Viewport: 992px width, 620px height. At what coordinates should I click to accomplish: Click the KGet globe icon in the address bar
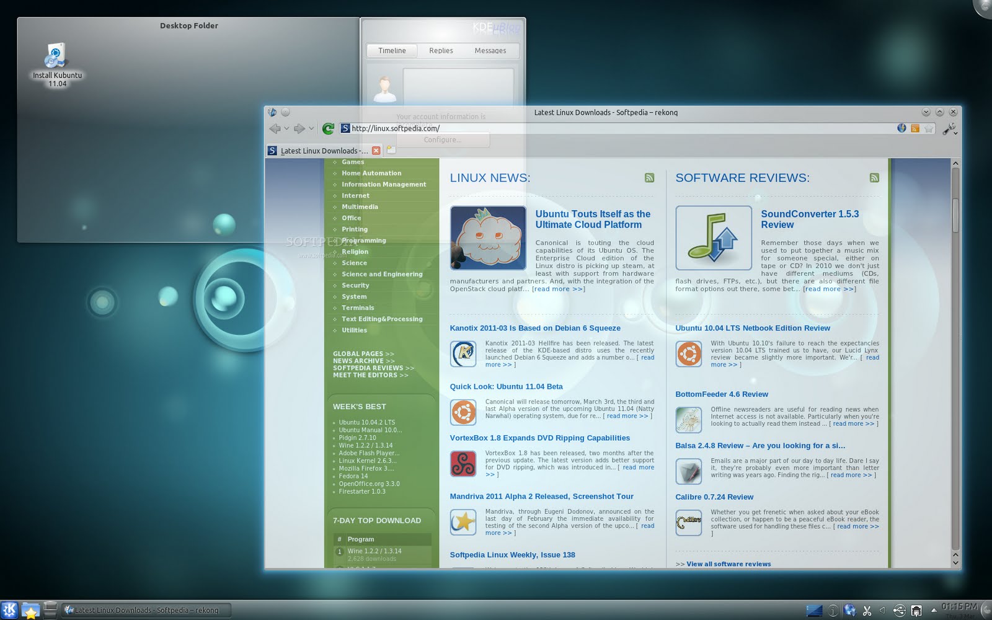(x=901, y=128)
